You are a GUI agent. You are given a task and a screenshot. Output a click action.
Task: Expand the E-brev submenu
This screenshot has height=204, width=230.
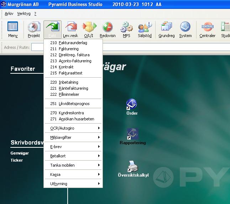tap(73, 147)
